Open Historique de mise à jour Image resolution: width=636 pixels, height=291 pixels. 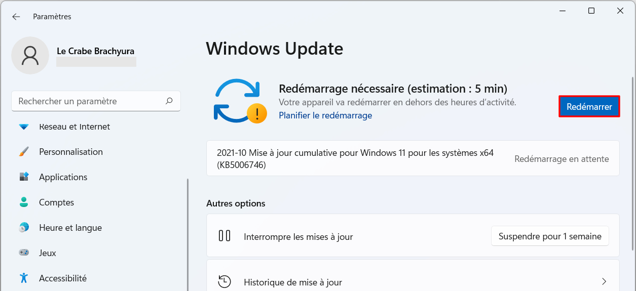coord(413,276)
